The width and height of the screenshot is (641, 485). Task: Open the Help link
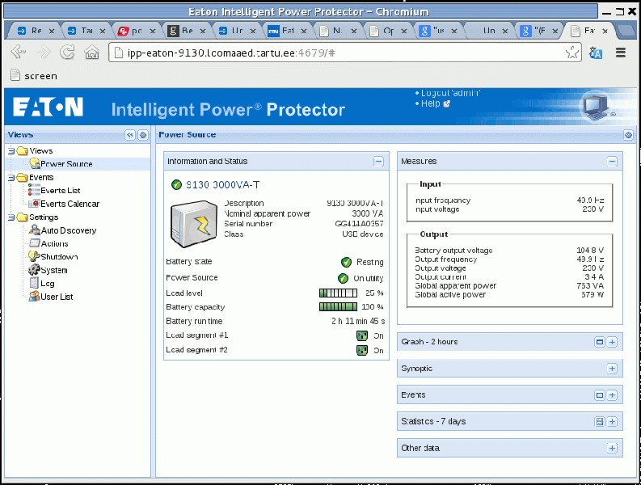point(431,103)
